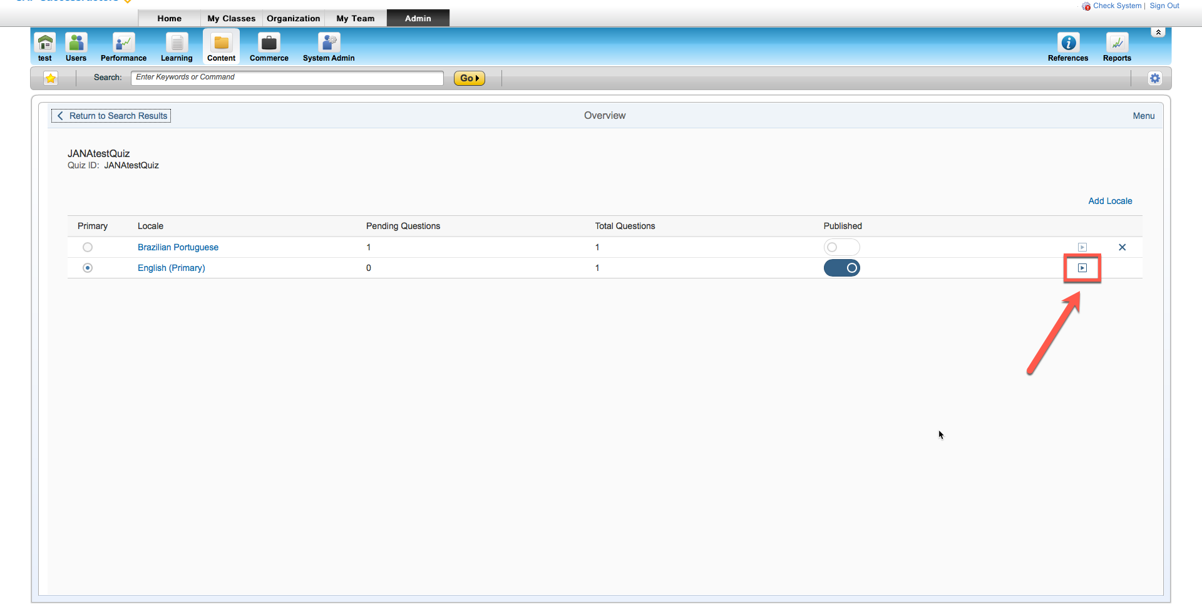The width and height of the screenshot is (1202, 607).
Task: Switch to the Organization tab
Action: 294,18
